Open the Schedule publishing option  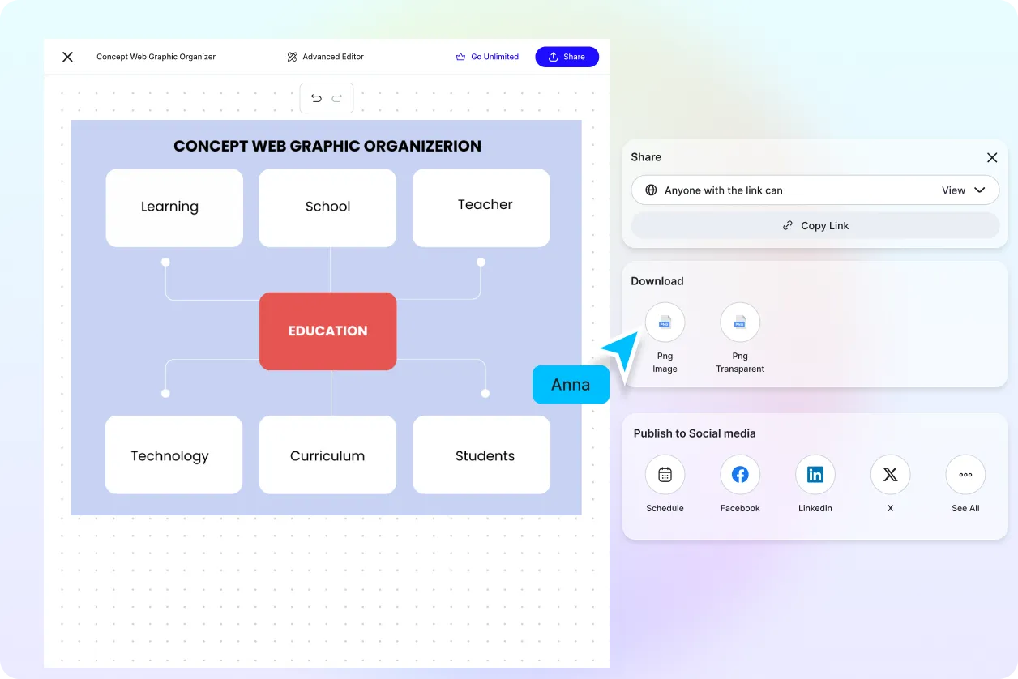665,475
